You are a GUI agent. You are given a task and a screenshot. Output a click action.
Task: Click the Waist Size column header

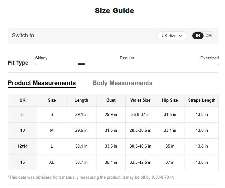click(140, 100)
